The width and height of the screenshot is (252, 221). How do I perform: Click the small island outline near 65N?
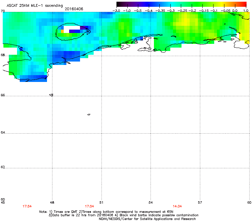[x=89, y=115]
